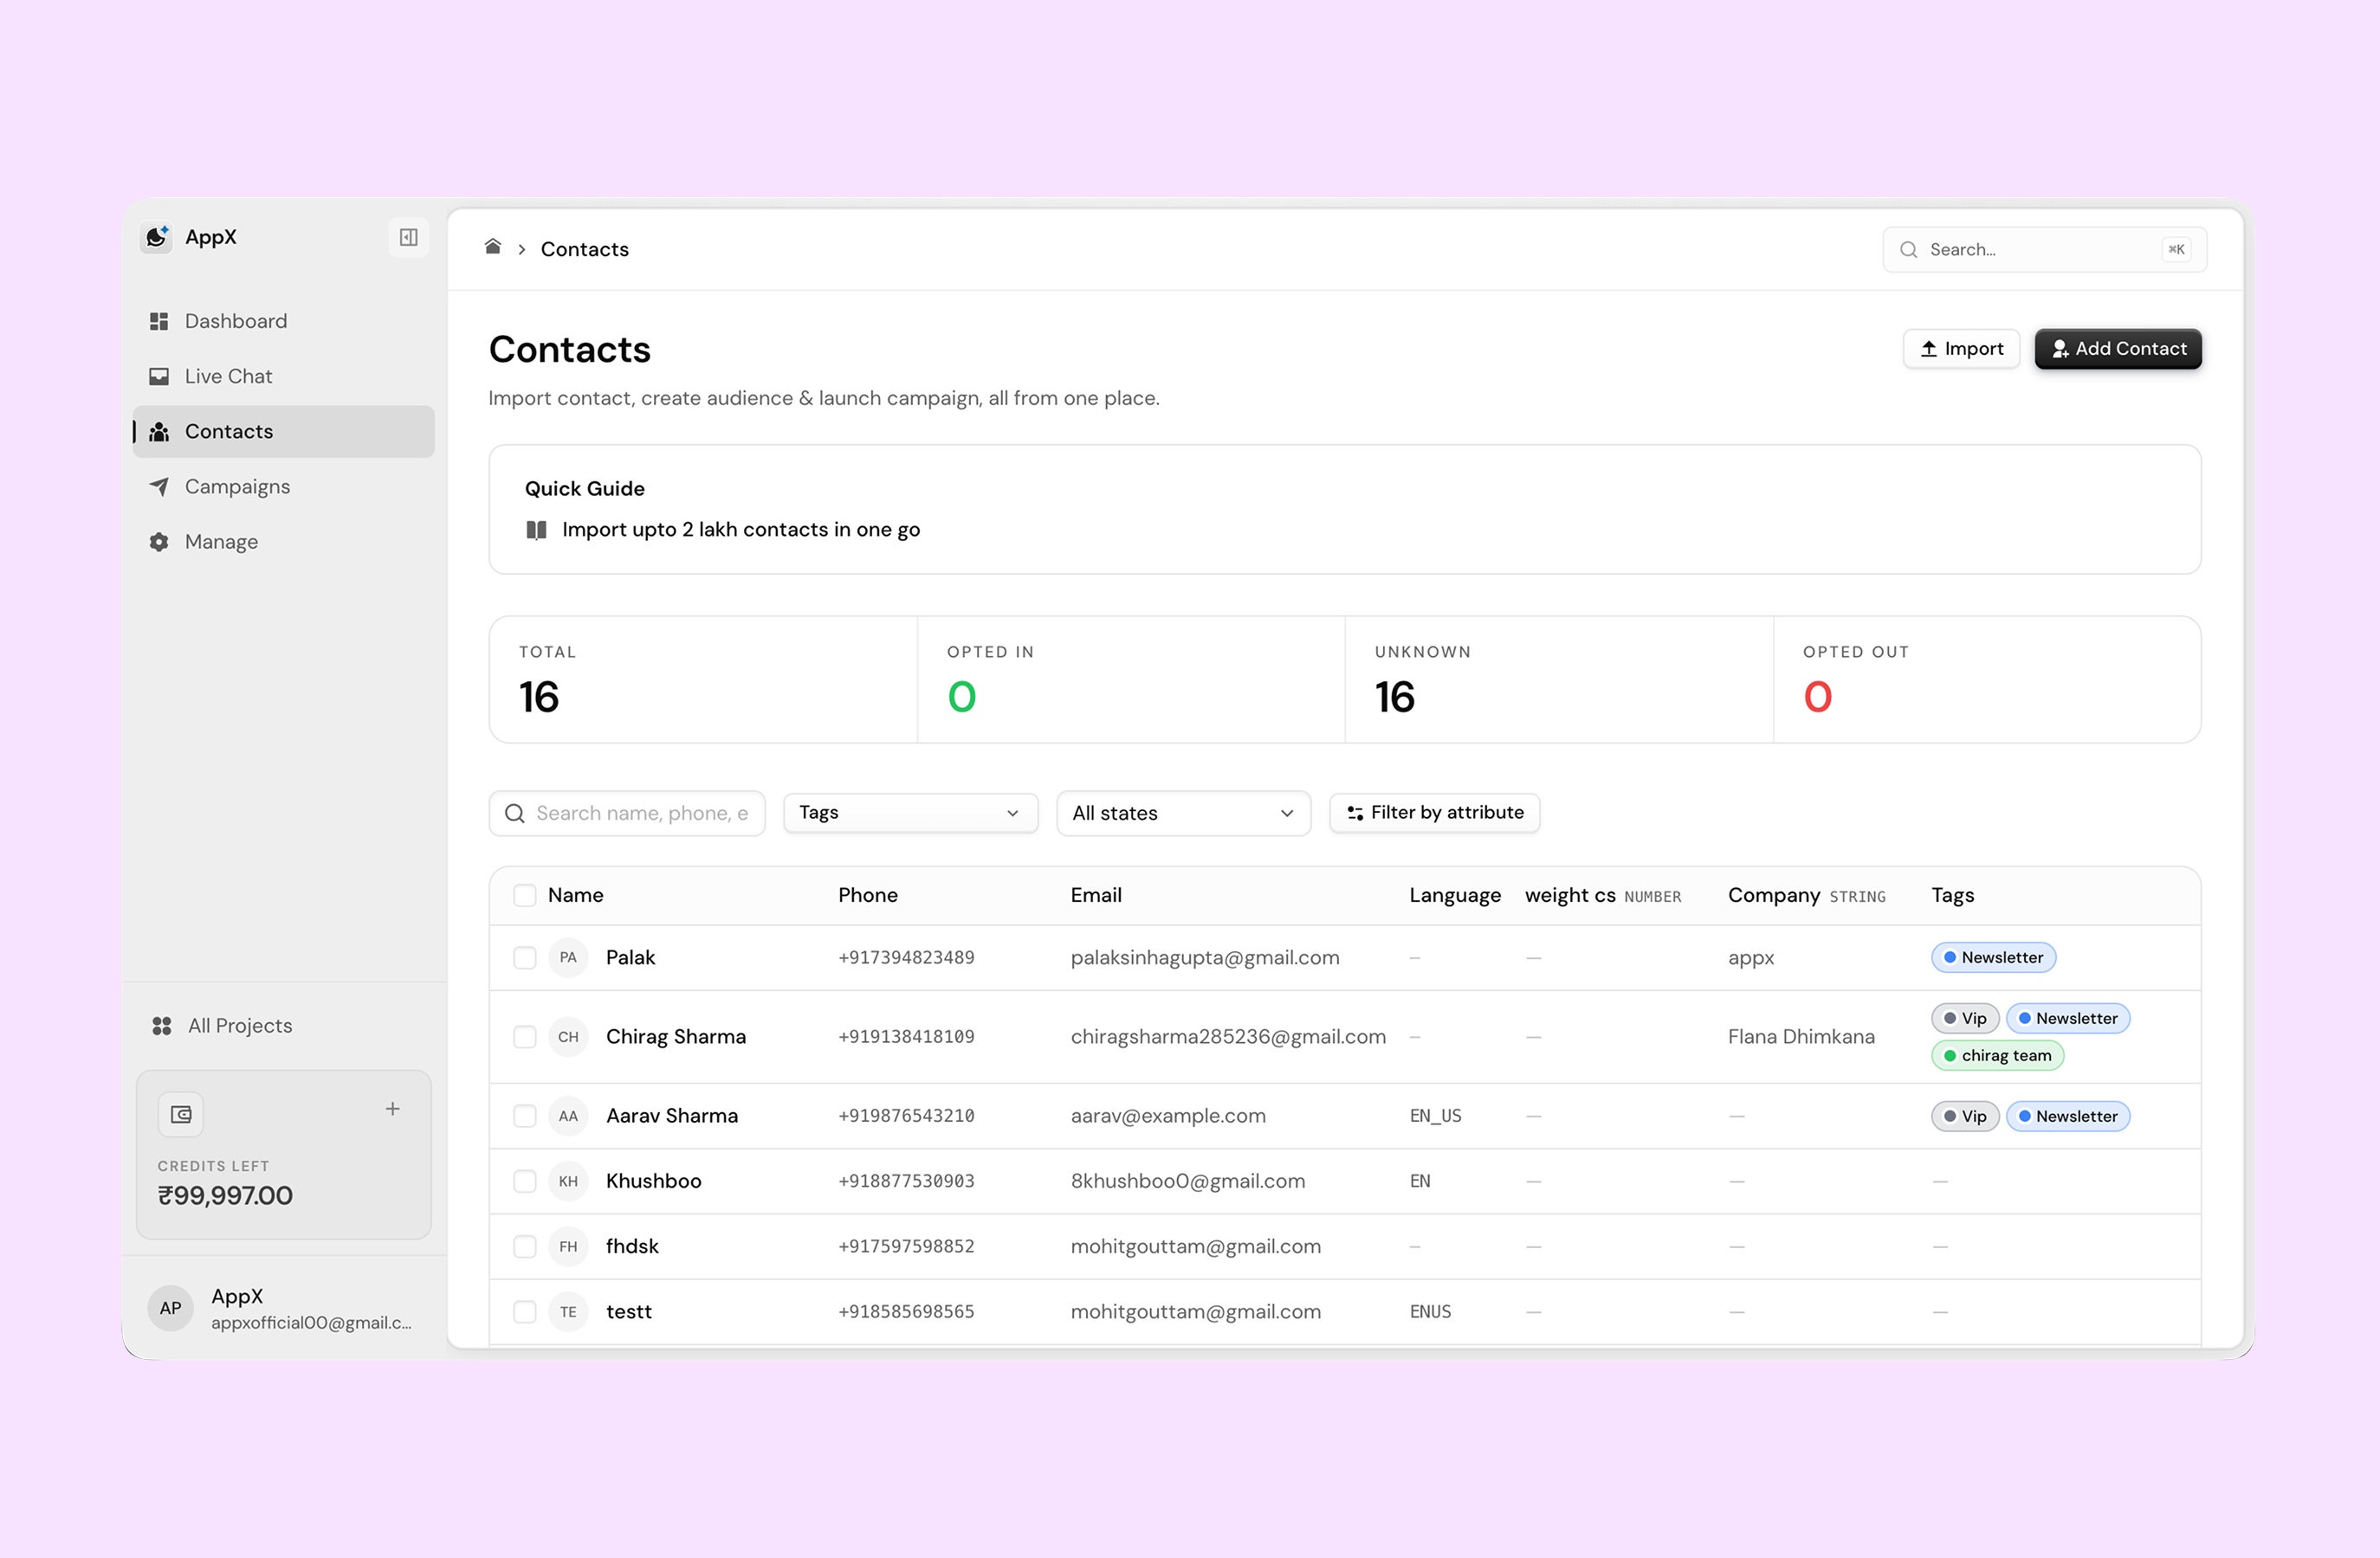Click the Credits Left card
The width and height of the screenshot is (2380, 1558).
click(284, 1156)
